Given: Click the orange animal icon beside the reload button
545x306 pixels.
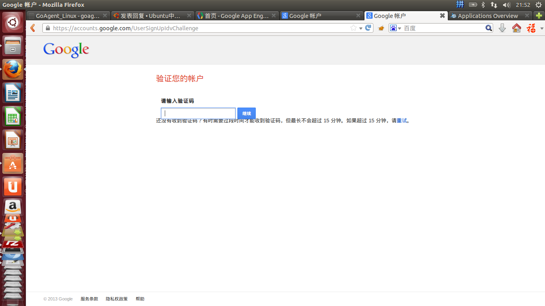Looking at the screenshot, I should tap(381, 28).
